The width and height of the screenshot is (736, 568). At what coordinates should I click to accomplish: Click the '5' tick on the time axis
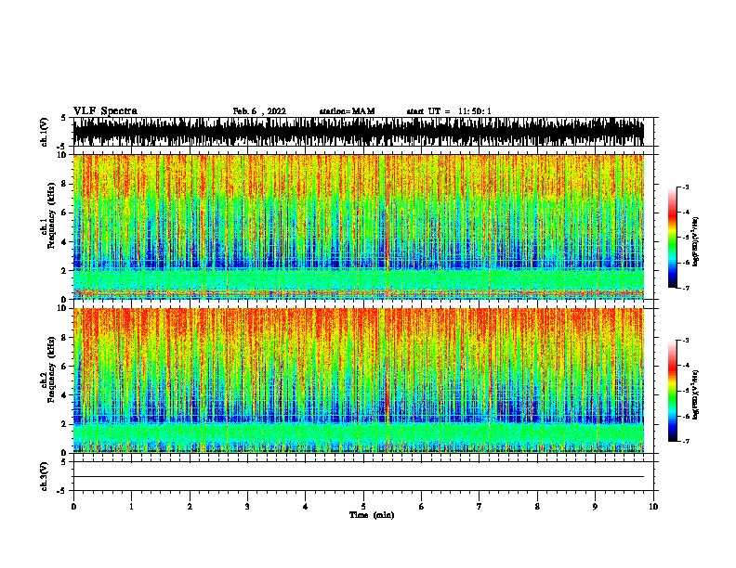tap(363, 507)
